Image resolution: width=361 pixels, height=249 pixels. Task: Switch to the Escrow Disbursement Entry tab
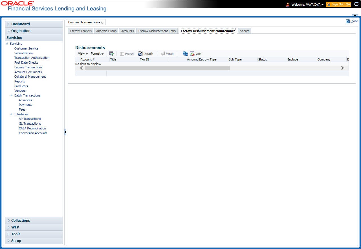coord(157,31)
